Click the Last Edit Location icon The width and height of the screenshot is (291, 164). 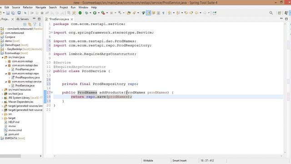click(x=186, y=13)
